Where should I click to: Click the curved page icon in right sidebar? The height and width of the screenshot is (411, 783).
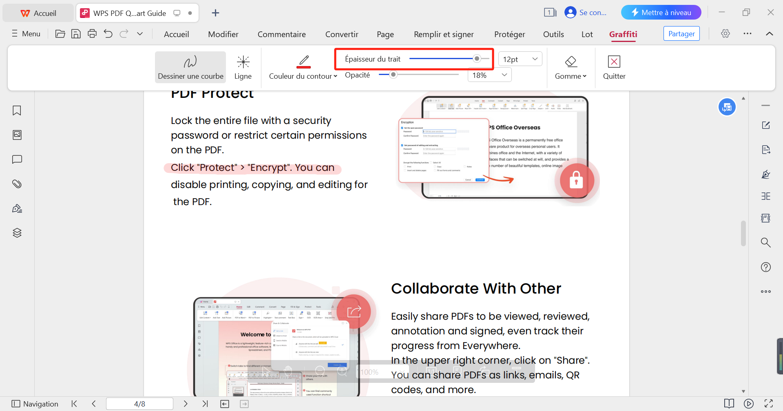point(766,218)
